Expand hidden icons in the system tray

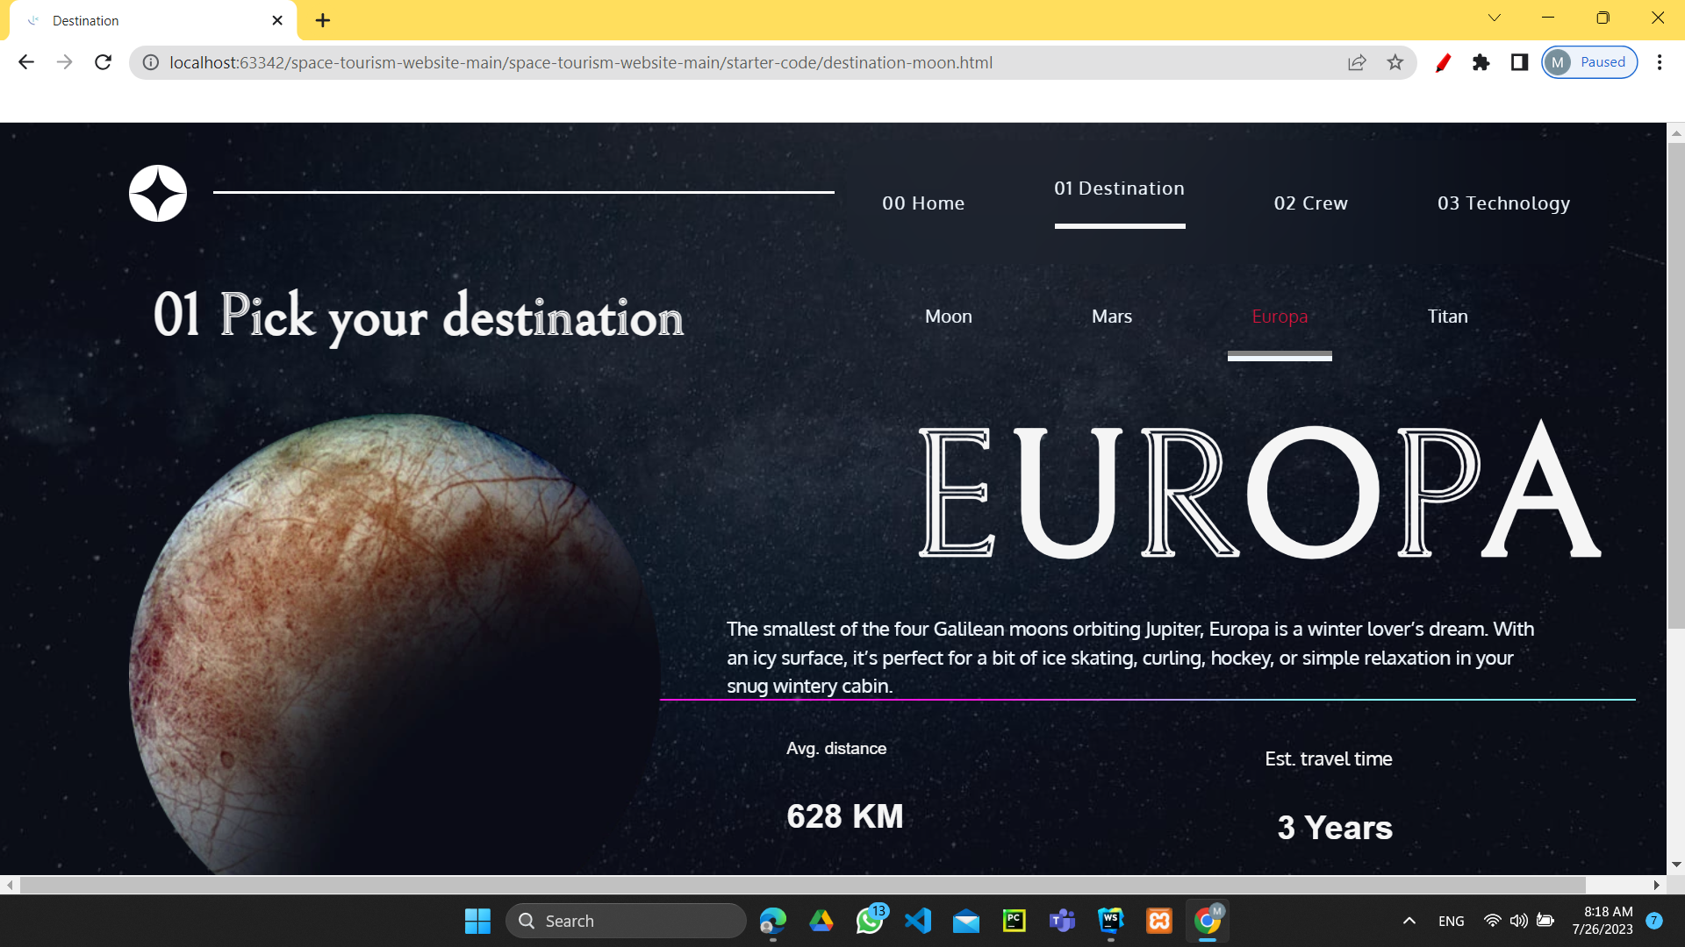[1409, 921]
